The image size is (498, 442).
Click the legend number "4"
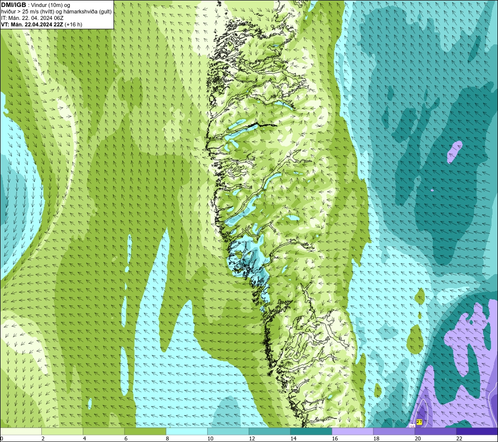(x=85, y=439)
